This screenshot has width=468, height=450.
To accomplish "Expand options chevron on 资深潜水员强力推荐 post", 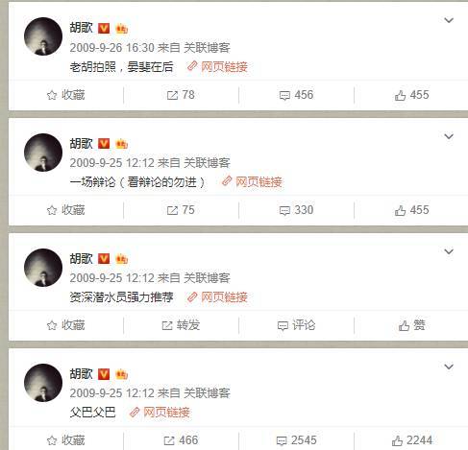I will (449, 251).
